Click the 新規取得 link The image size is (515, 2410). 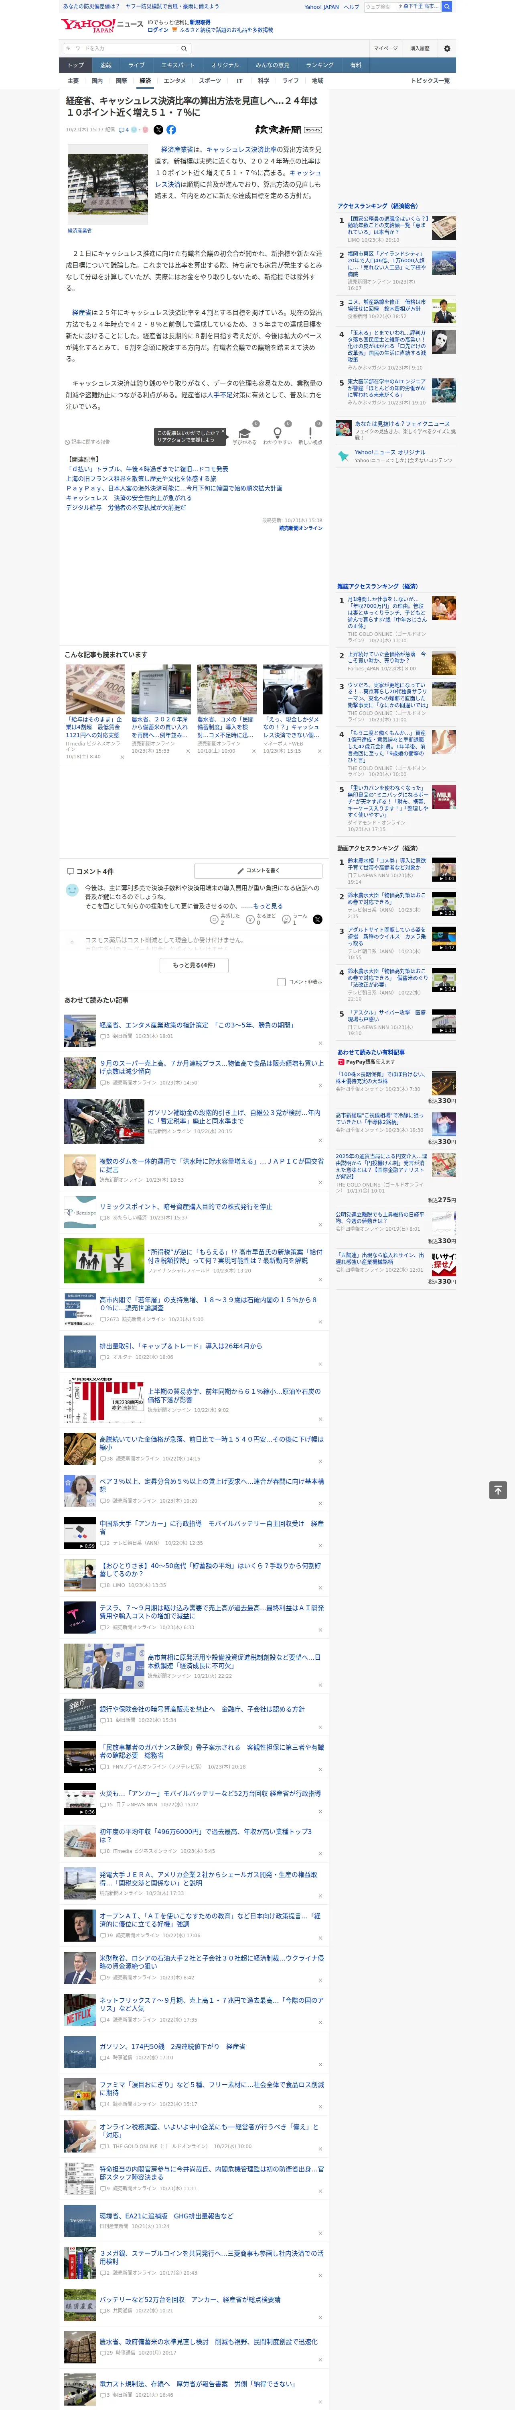pyautogui.click(x=200, y=22)
